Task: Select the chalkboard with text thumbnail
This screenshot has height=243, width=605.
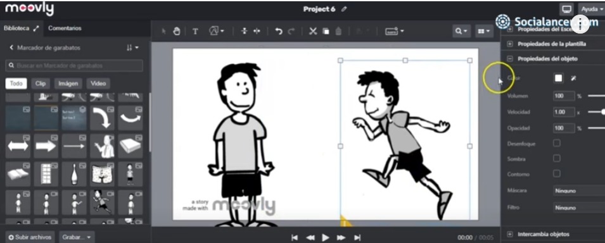Action: (74, 118)
